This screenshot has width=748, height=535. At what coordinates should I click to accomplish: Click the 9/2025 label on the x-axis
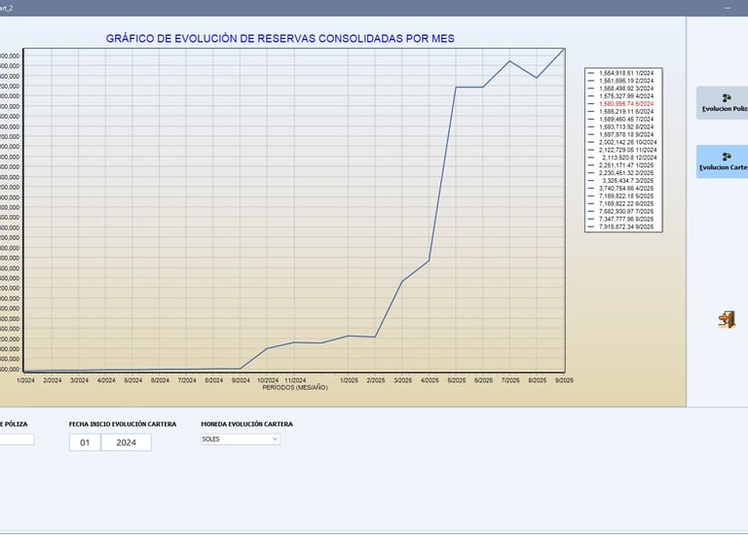click(564, 380)
